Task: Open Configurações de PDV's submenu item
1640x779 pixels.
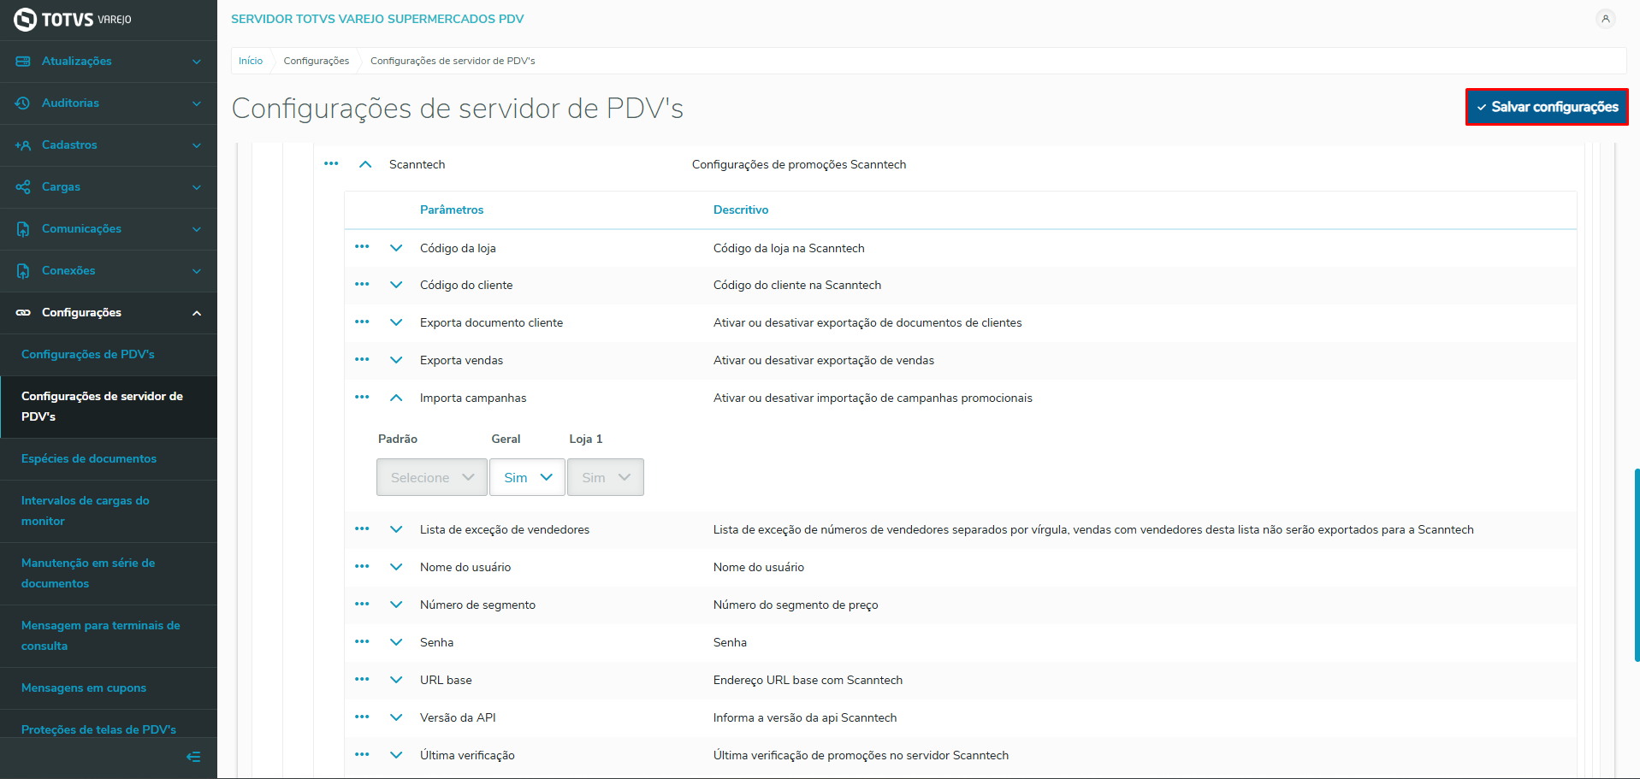Action: [x=109, y=355]
